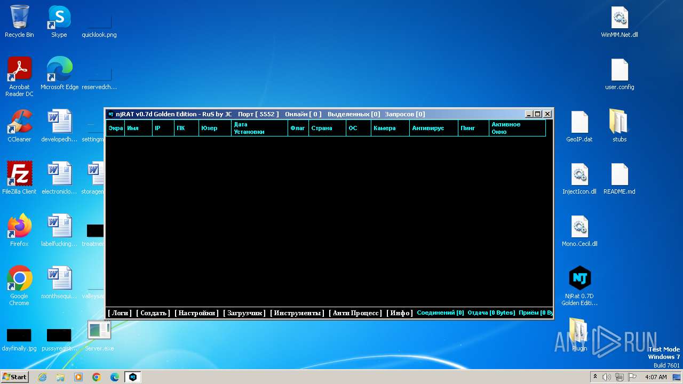Open the Логи menu
This screenshot has height=384, width=683.
(x=120, y=313)
